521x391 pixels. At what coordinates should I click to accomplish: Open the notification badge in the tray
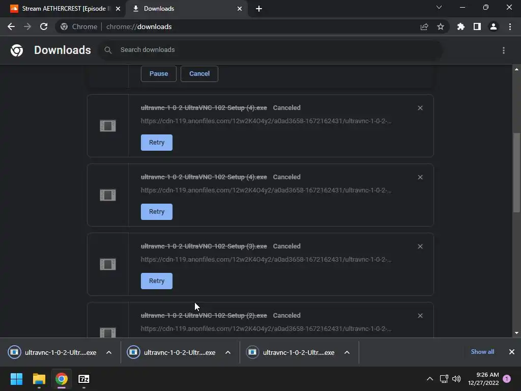pos(507,379)
